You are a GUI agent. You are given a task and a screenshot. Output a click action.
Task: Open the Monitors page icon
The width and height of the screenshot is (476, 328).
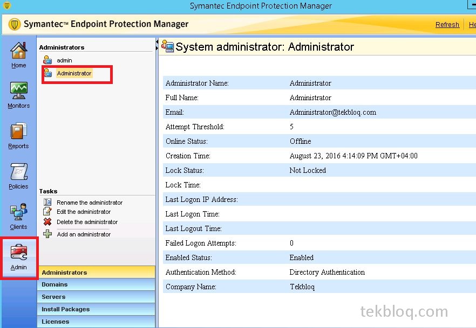point(19,90)
